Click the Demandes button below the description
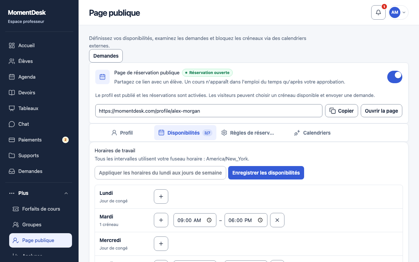Image resolution: width=419 pixels, height=262 pixels. point(106,56)
